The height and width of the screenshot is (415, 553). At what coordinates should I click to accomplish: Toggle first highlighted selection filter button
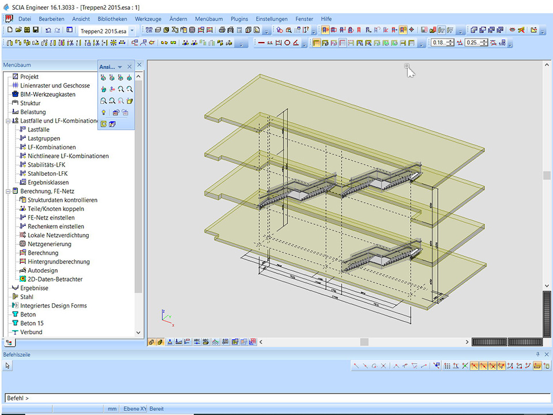point(325,30)
